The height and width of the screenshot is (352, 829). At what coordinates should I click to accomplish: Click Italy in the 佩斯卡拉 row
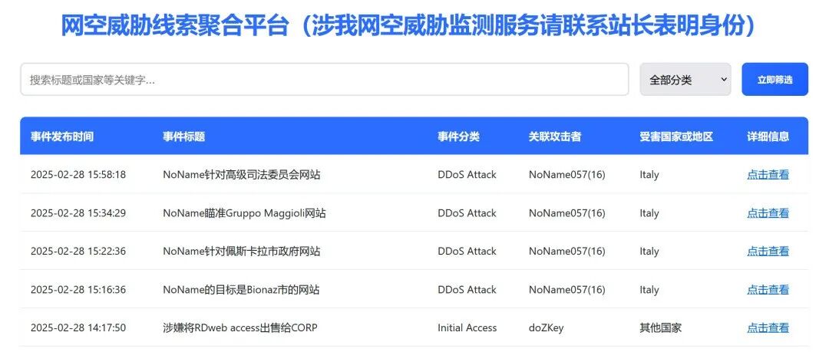point(649,251)
